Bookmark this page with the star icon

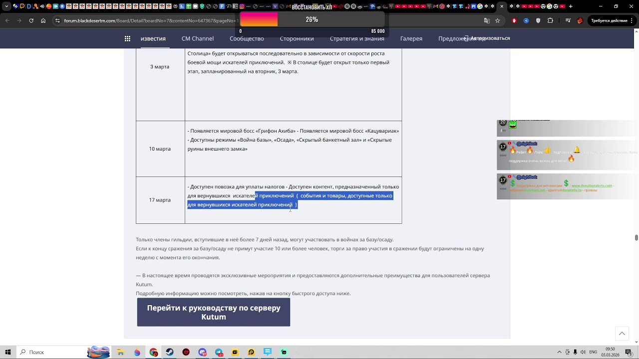[x=498, y=20]
